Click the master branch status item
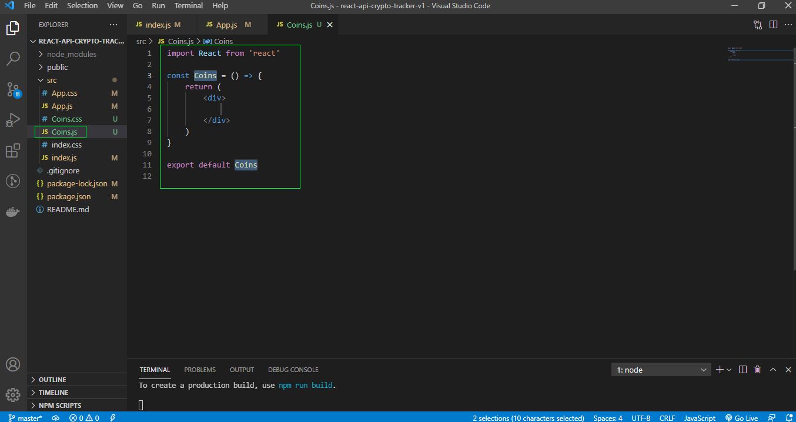 coord(25,418)
